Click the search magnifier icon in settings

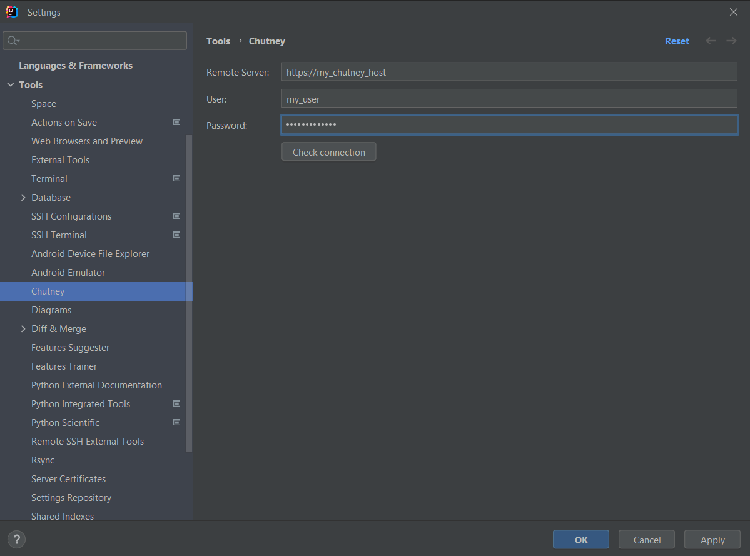point(13,41)
